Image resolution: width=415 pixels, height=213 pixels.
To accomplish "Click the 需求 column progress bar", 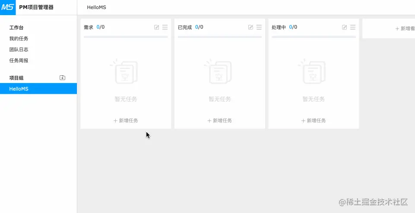I will tap(126, 37).
